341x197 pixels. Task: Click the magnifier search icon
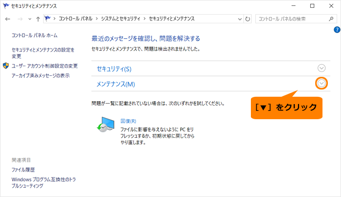(331, 19)
